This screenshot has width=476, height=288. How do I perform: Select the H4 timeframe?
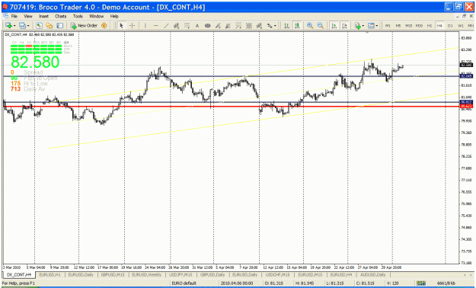coord(439,26)
